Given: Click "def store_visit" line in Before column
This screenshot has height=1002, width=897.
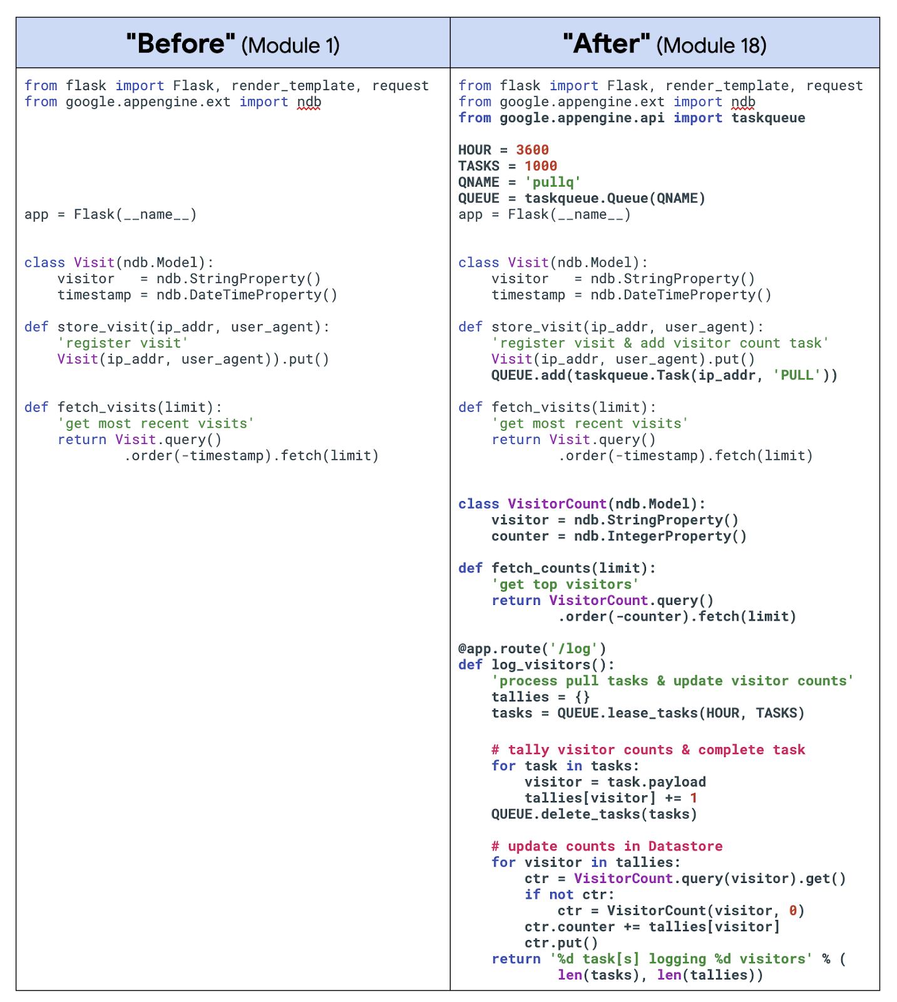Looking at the screenshot, I should pyautogui.click(x=177, y=327).
